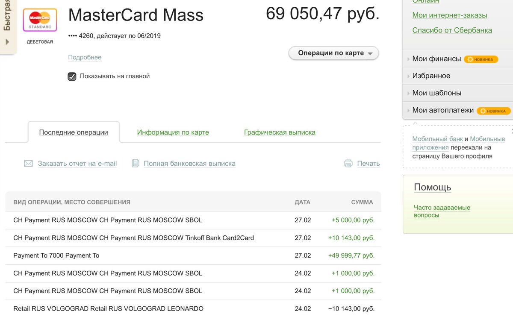
Task: Open the Спасибо от Сбербанка link
Action: click(452, 30)
